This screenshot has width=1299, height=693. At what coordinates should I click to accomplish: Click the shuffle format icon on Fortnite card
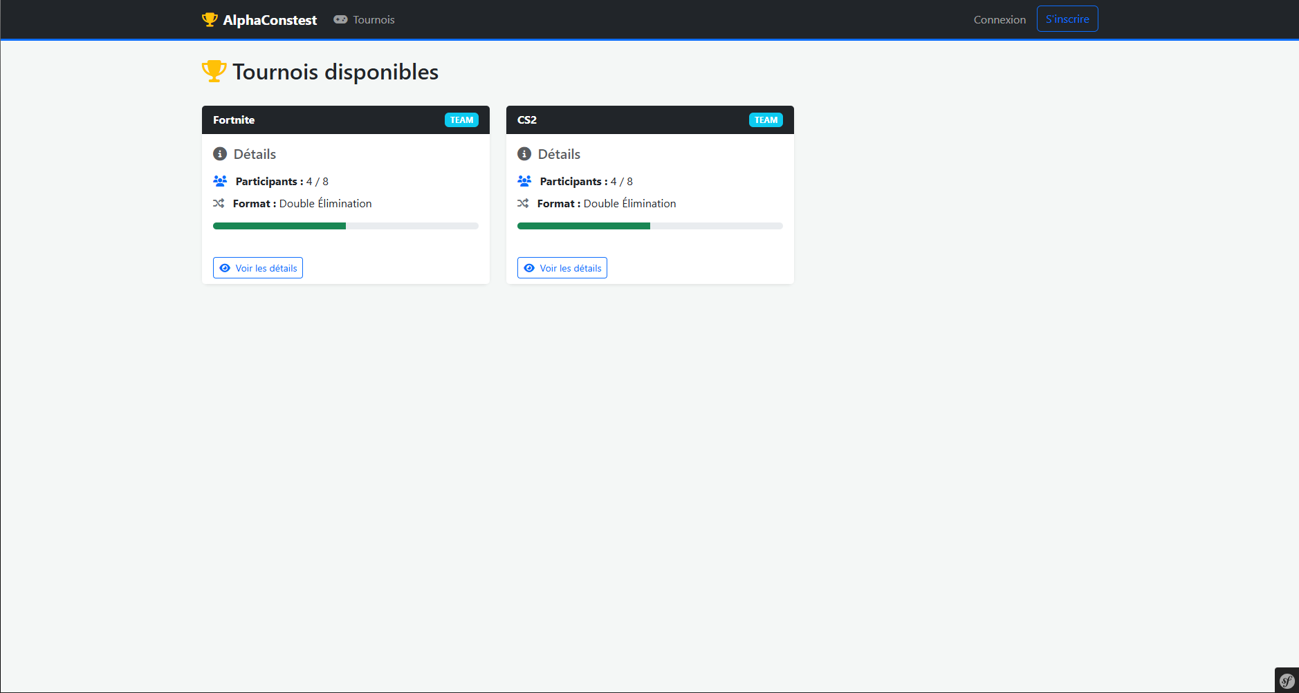[219, 203]
